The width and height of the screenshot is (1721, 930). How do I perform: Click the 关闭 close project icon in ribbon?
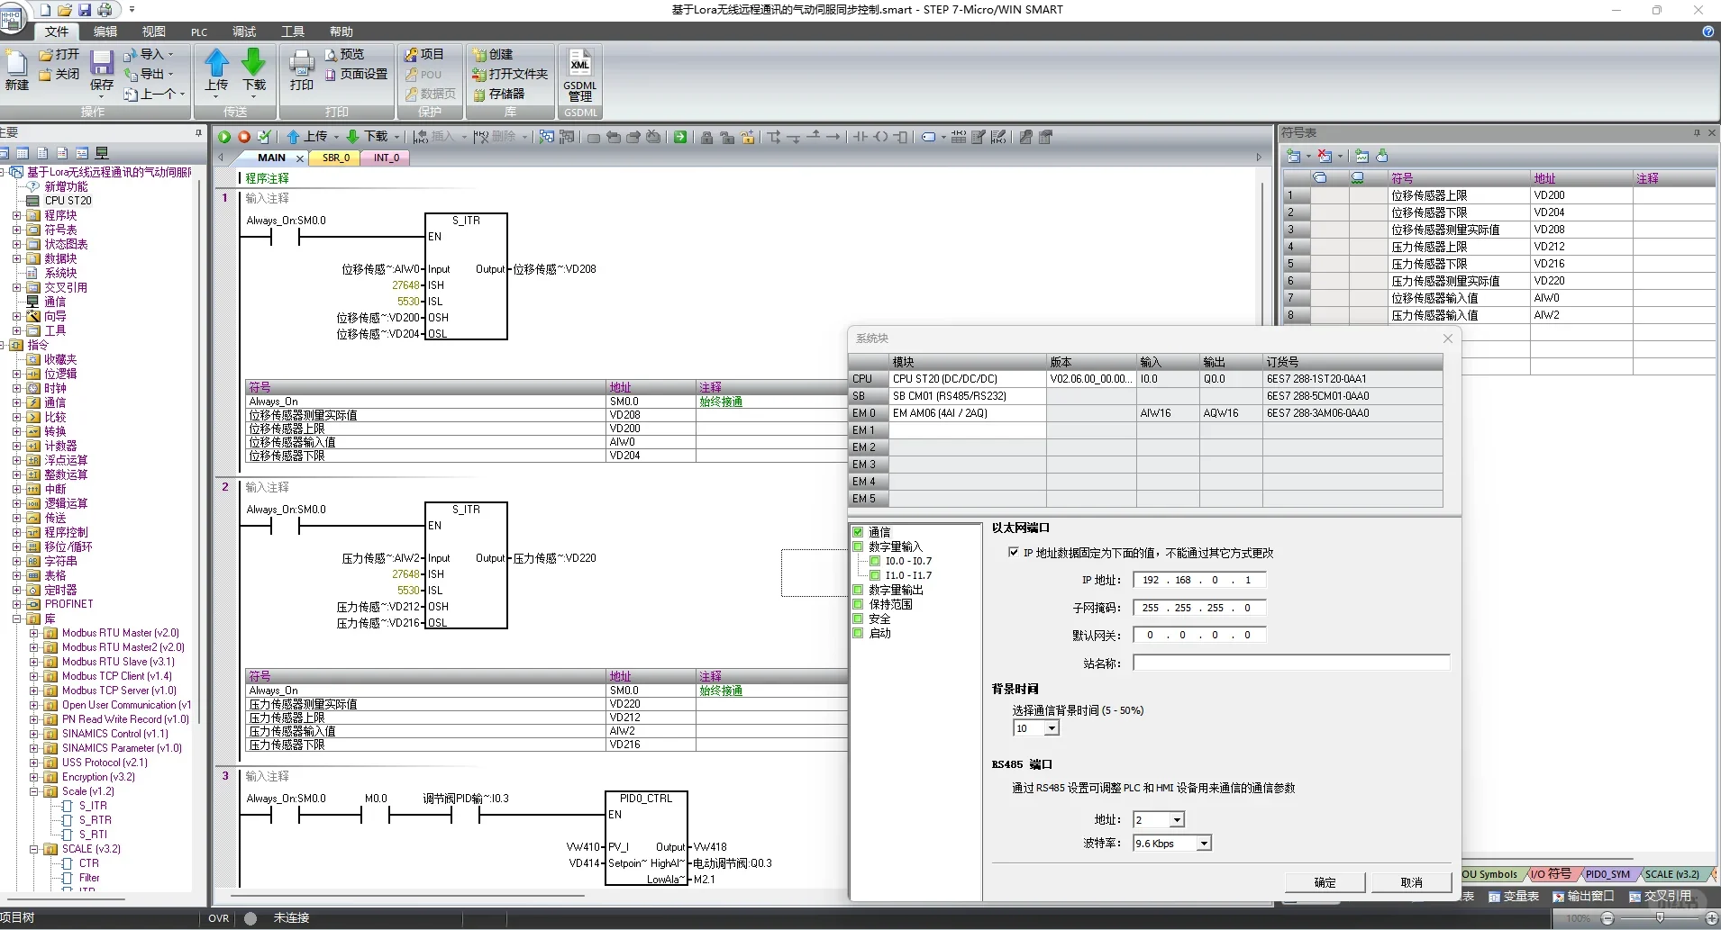point(46,75)
